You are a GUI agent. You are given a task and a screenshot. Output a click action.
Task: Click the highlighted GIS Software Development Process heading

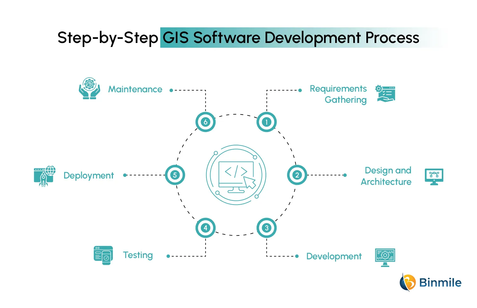291,38
